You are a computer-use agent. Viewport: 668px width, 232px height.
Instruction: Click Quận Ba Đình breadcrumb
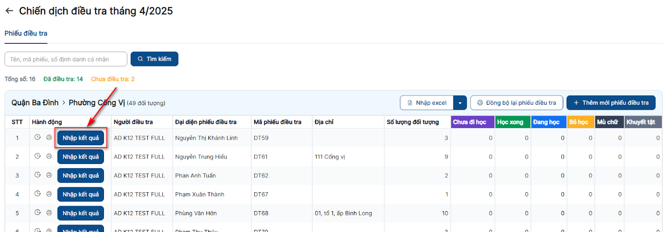pyautogui.click(x=35, y=103)
